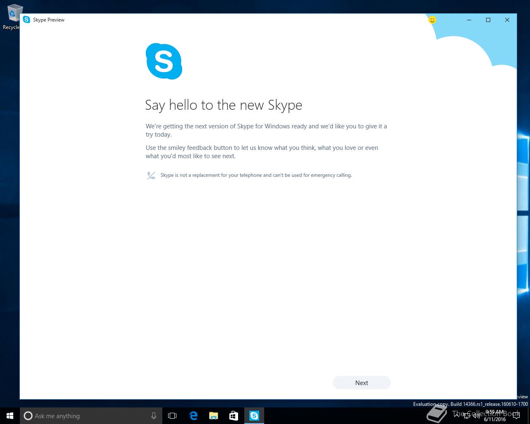Open Task View from taskbar

tap(172, 416)
